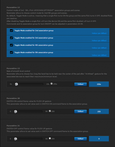The image size is (115, 147).
Task: Enable the 255 checkbox in Paramètre 21
Action: [x=50, y=138]
